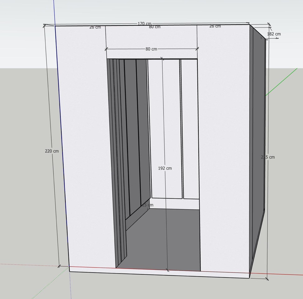The width and height of the screenshot is (303, 299).
Task: Click the 192 cm doorway height label
Action: [x=165, y=168]
